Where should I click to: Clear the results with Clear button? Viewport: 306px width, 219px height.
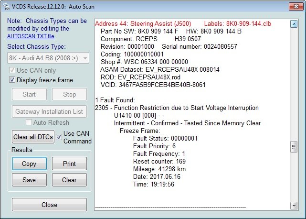tap(69, 180)
